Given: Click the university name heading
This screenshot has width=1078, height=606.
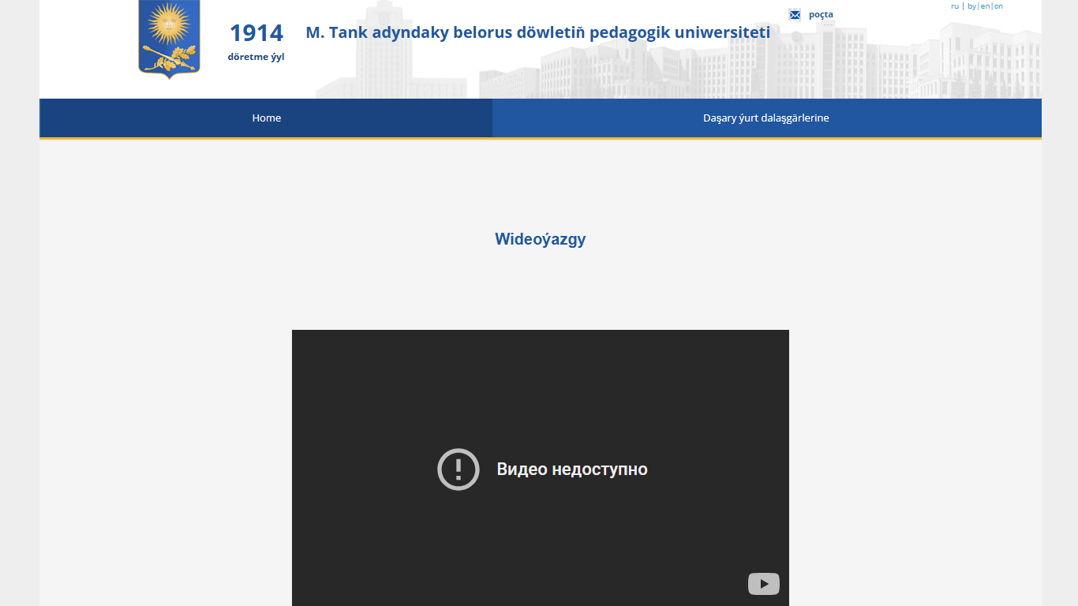Looking at the screenshot, I should [538, 32].
